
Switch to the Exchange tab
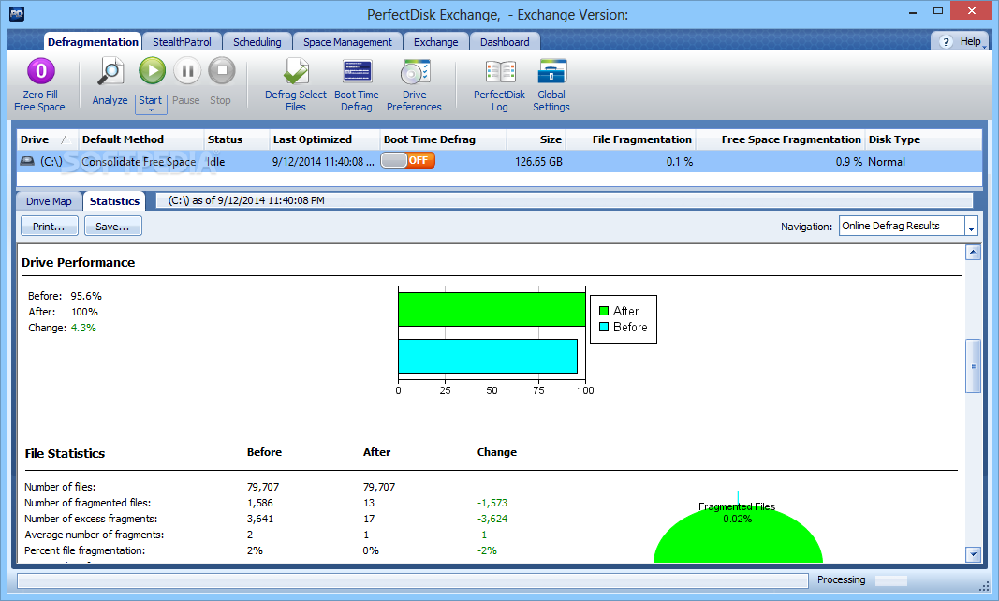435,41
